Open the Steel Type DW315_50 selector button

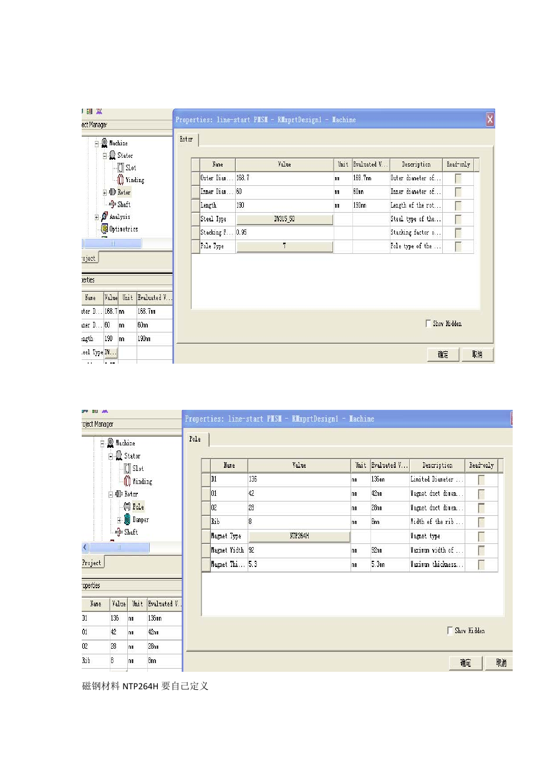pyautogui.click(x=284, y=220)
